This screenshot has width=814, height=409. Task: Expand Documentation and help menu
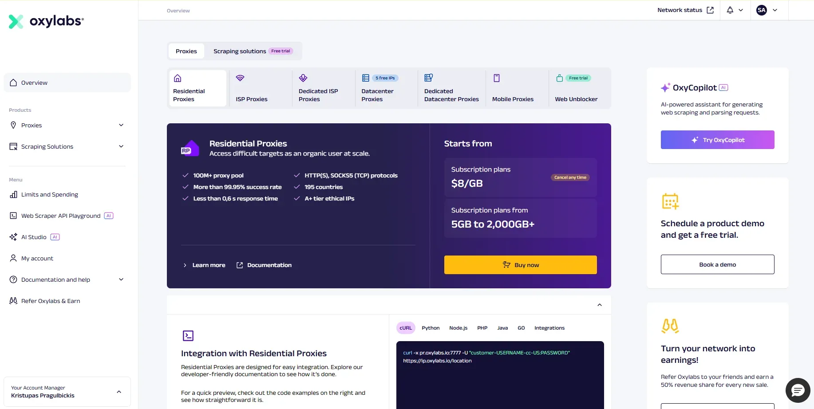coord(67,279)
